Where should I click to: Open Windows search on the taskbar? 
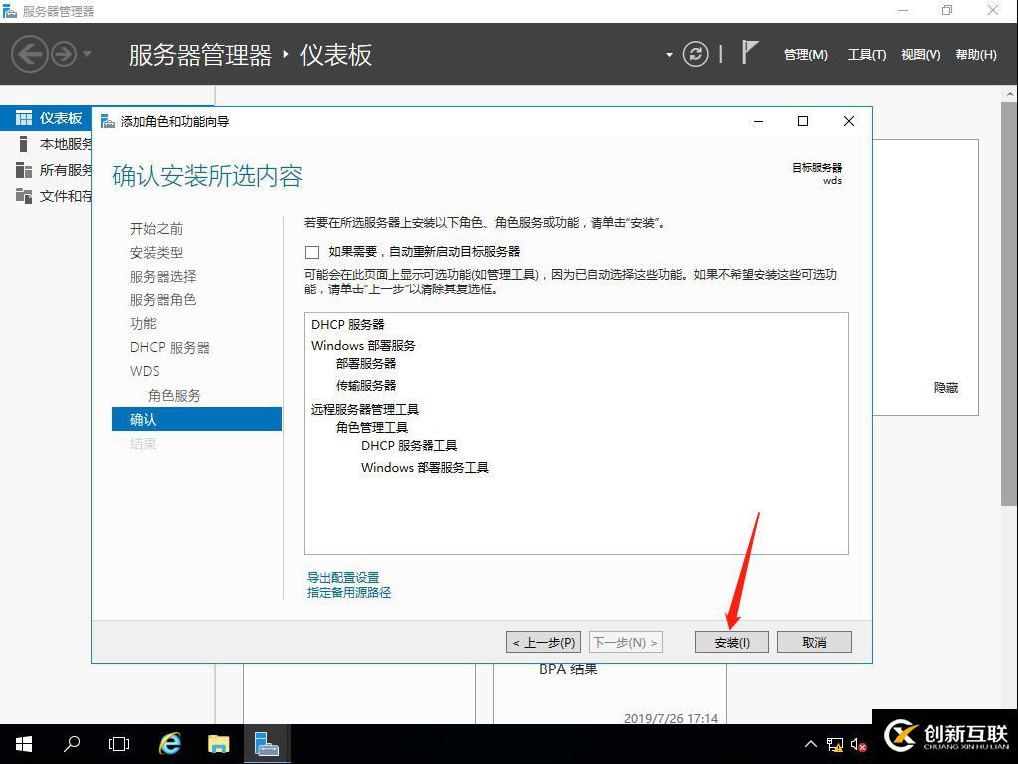[x=71, y=743]
